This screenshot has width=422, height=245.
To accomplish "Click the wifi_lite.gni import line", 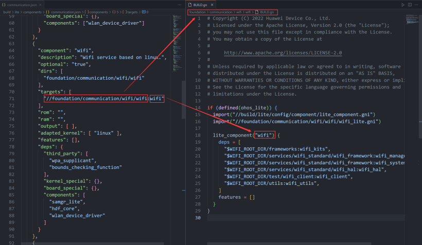I will (x=297, y=121).
